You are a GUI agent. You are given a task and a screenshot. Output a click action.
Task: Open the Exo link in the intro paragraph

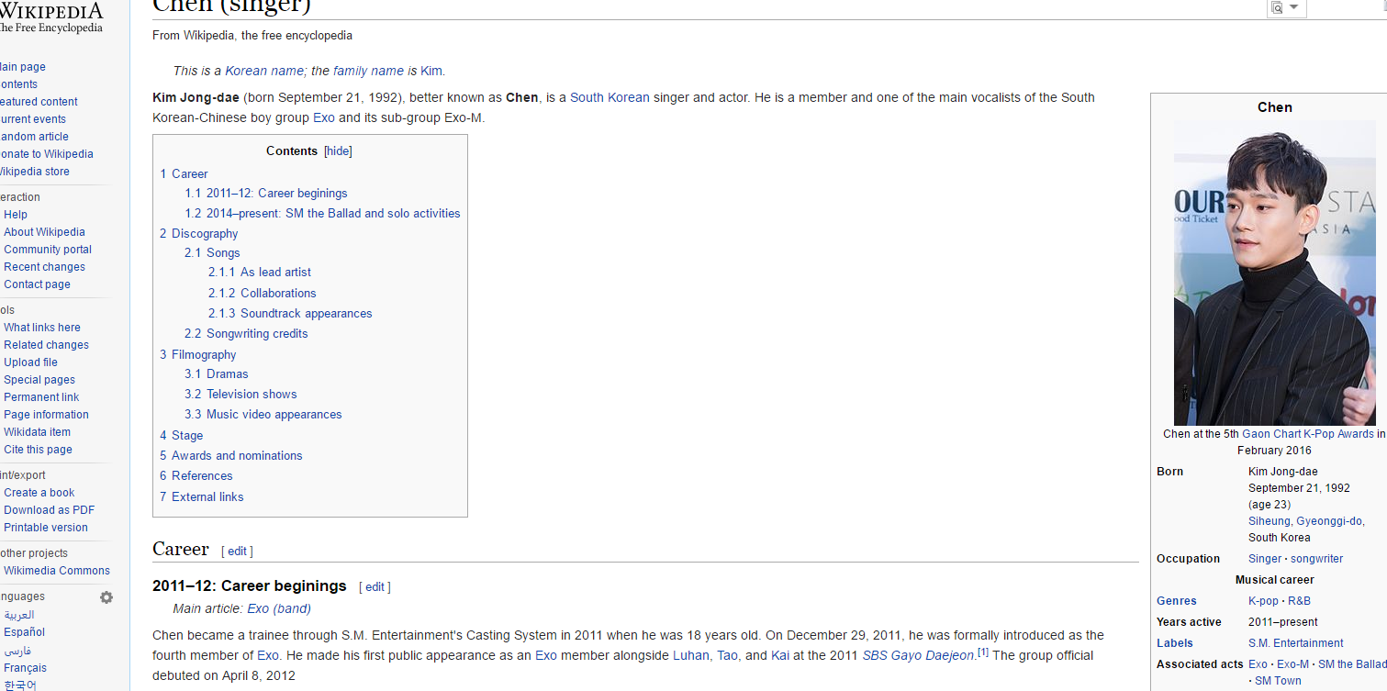[x=323, y=117]
